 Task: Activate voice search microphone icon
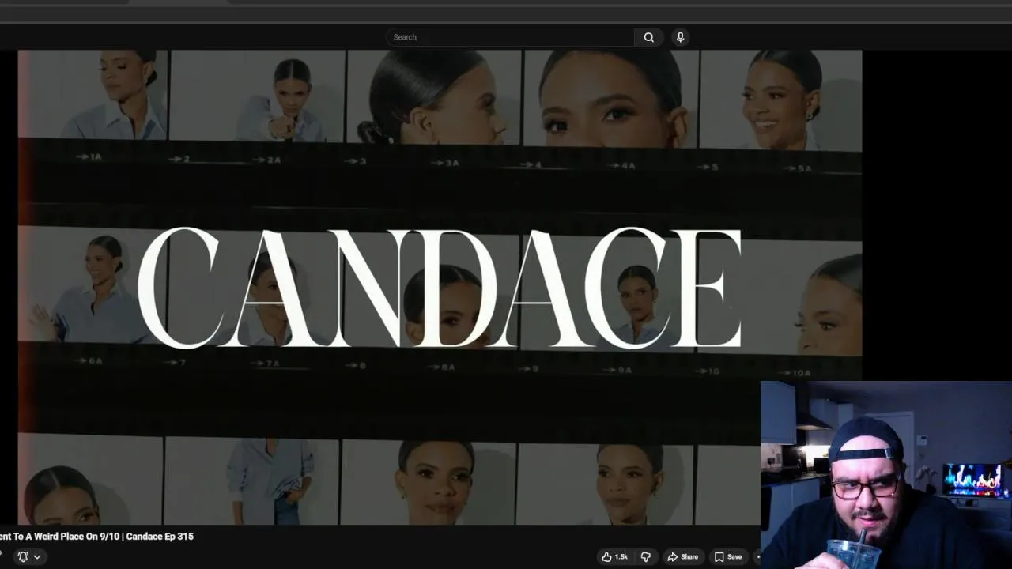coord(680,37)
